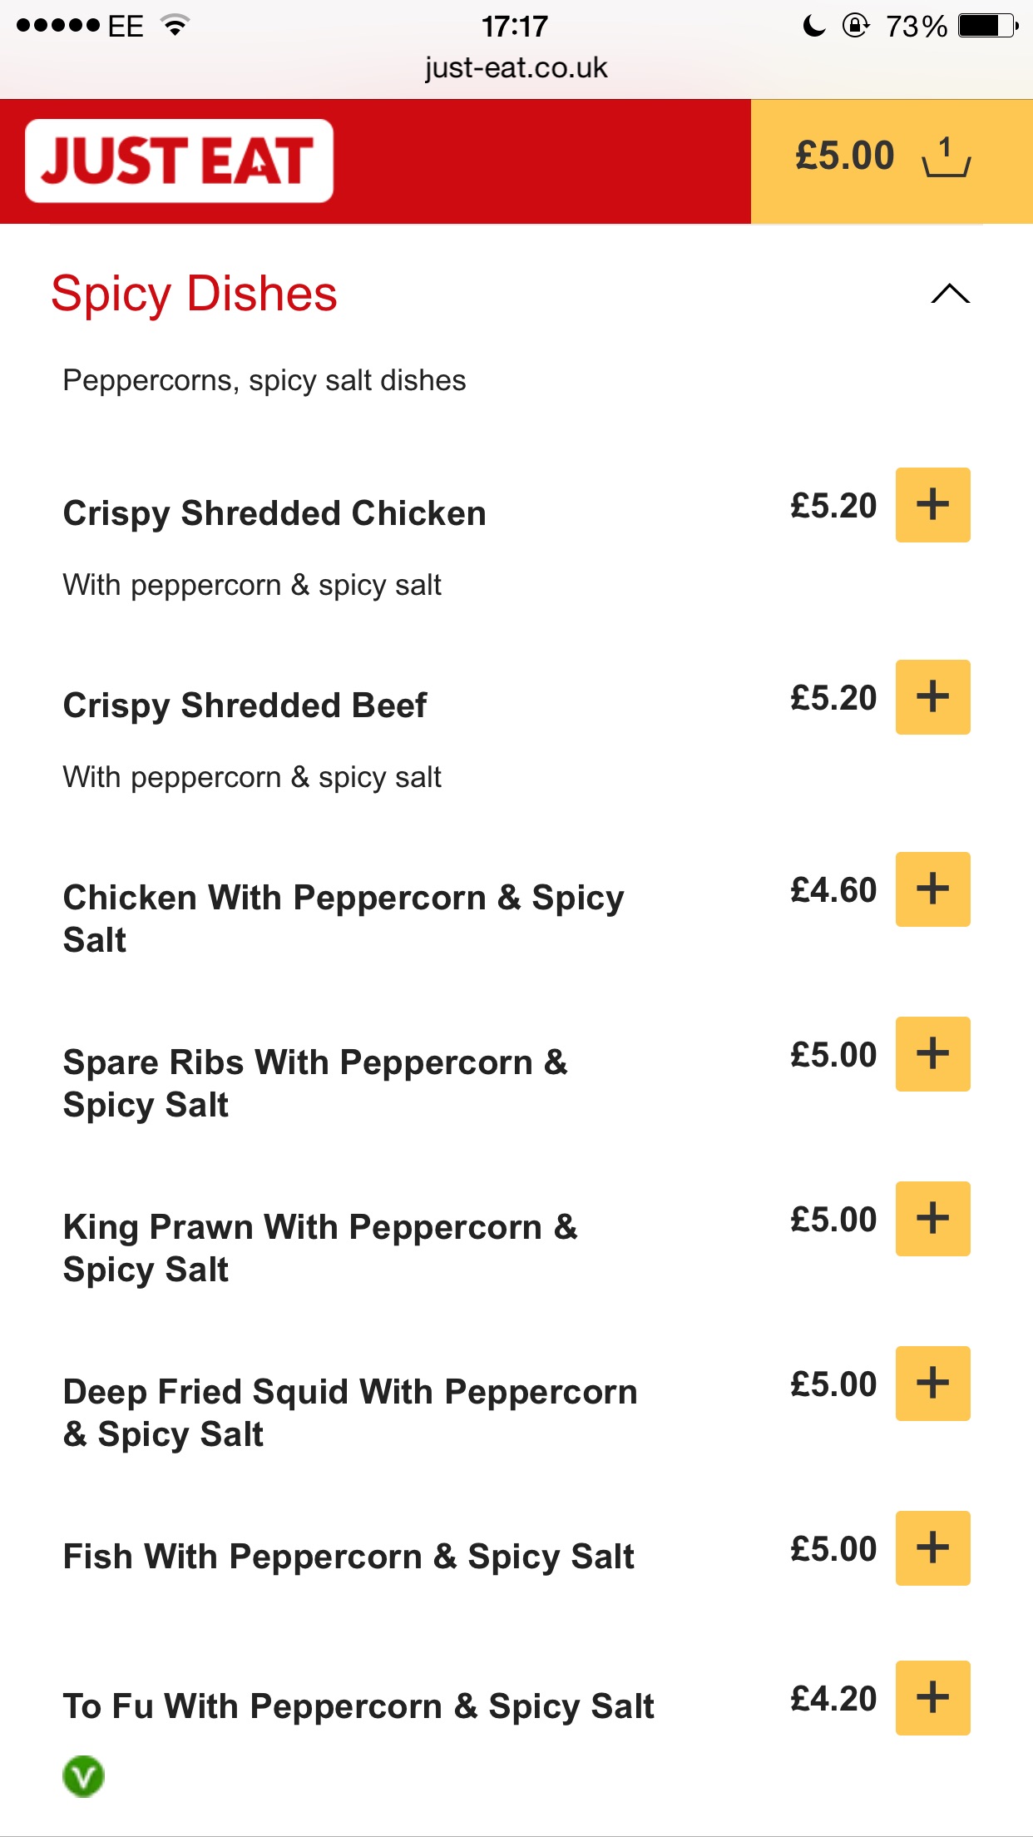Select the King Prawn With Peppercorn title
The height and width of the screenshot is (1837, 1033).
(320, 1248)
